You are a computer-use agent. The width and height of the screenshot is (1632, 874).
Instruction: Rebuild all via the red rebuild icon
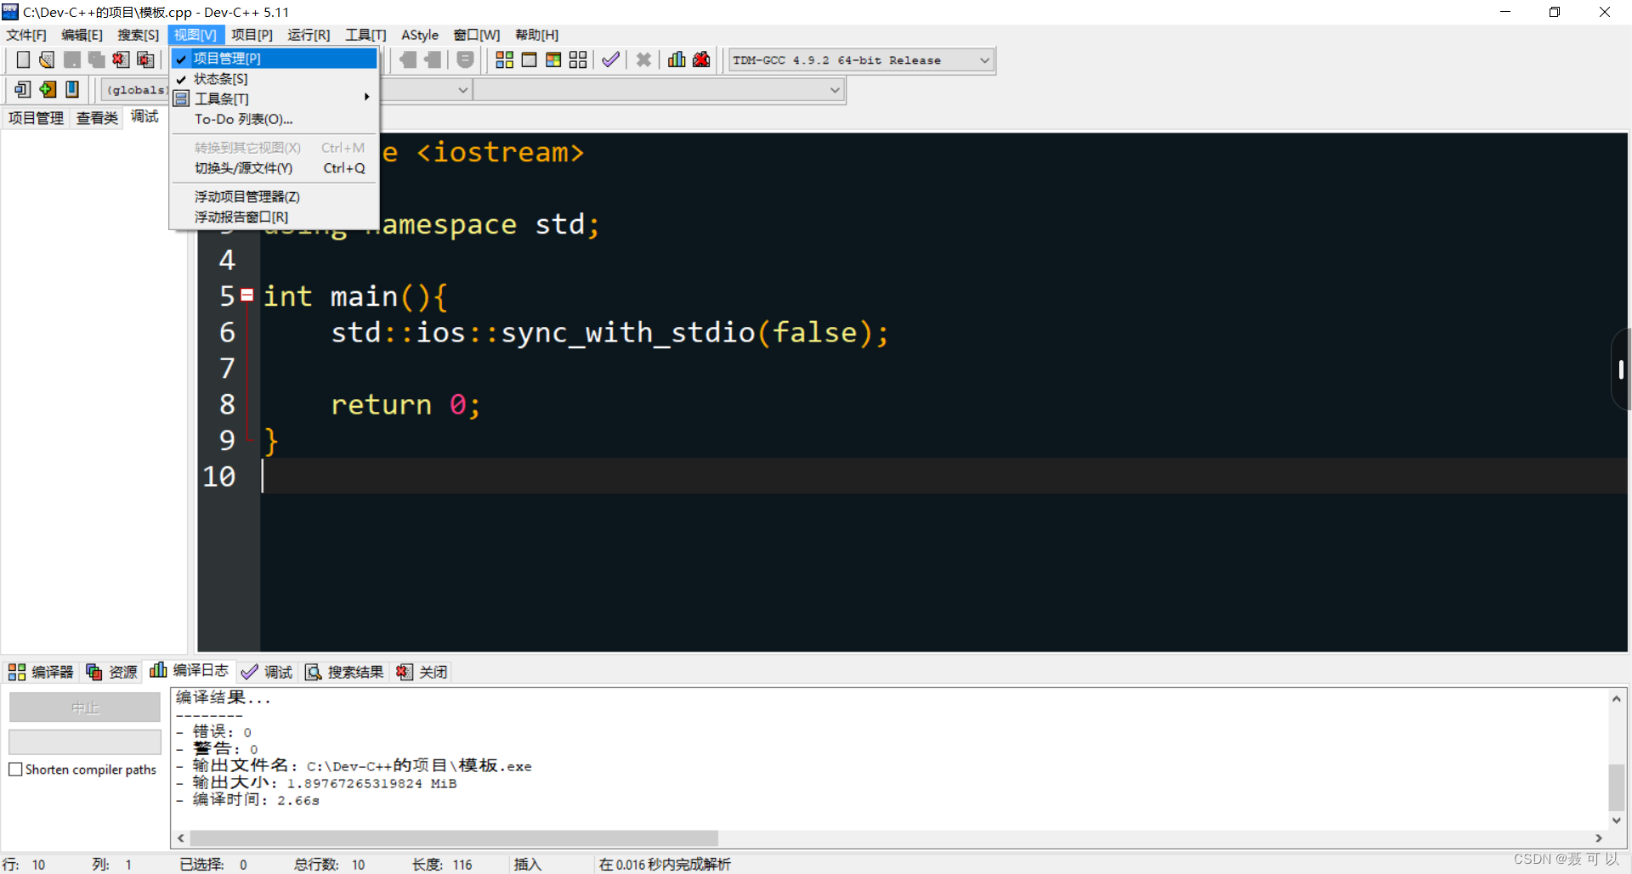pos(700,59)
